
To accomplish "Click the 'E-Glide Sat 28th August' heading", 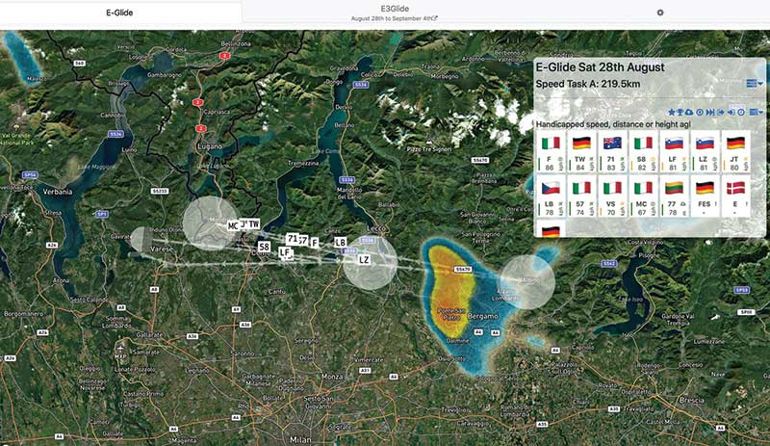I will coord(600,67).
